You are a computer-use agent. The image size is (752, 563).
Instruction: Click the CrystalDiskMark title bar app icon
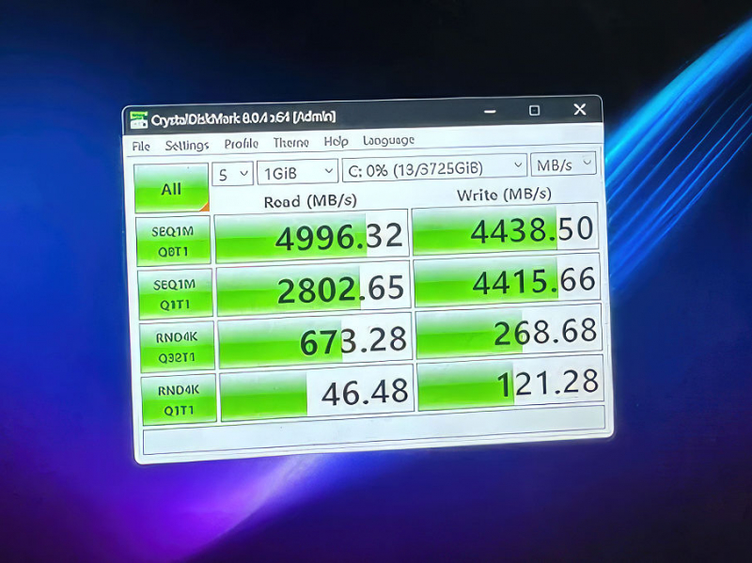[x=138, y=119]
